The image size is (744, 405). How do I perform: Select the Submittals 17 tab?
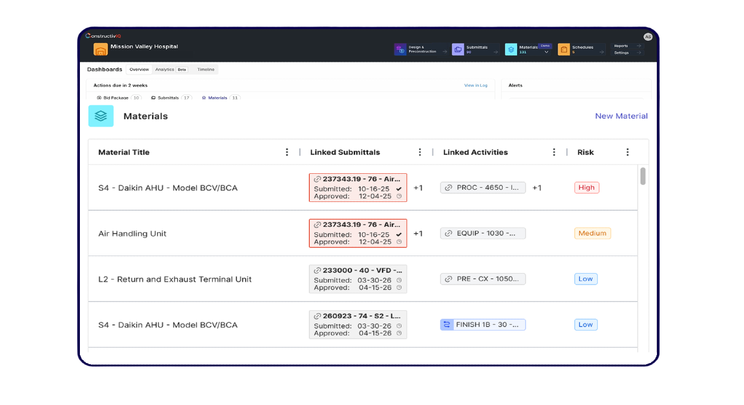[x=171, y=98]
